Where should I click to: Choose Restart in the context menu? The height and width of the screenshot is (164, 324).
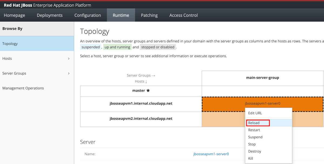(x=254, y=130)
